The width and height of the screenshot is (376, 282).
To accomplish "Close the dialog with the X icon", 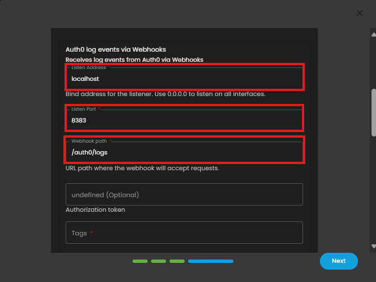I will pyautogui.click(x=360, y=13).
